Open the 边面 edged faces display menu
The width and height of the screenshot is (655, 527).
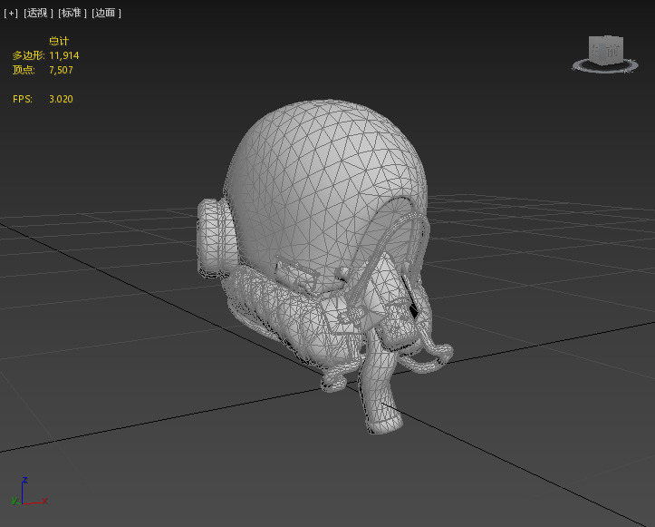106,14
